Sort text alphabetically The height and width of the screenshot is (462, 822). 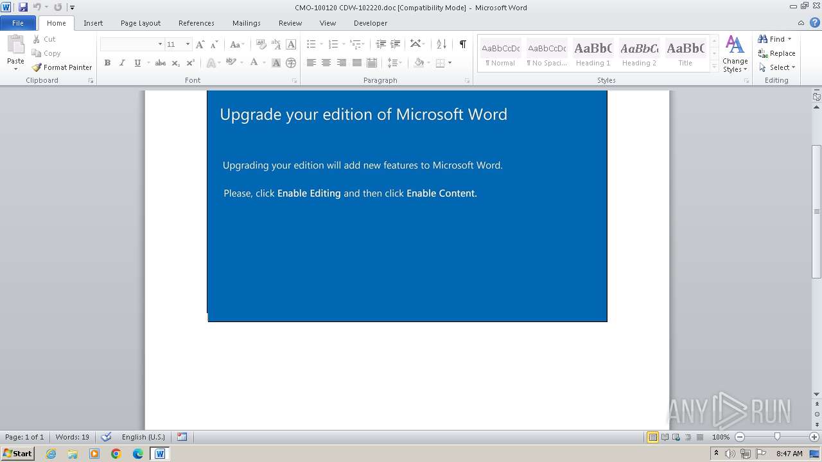441,44
